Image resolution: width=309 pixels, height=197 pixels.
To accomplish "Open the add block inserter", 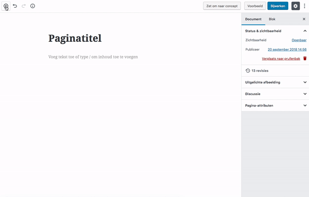I will [6, 6].
